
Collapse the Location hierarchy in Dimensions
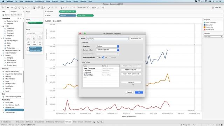tap(1, 38)
